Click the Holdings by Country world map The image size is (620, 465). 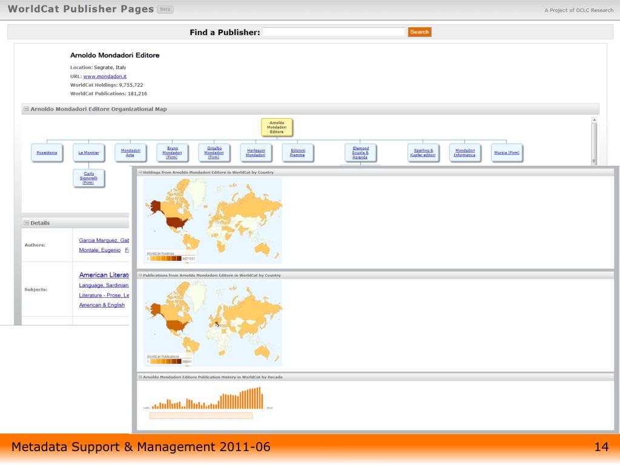(213, 220)
